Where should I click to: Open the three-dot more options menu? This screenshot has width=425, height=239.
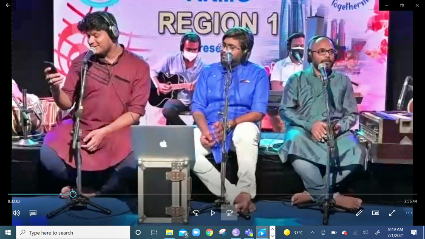pos(409,213)
